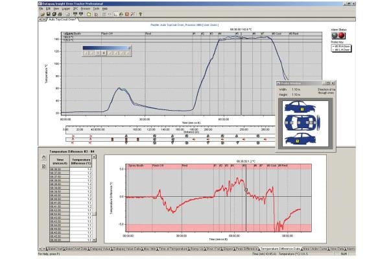This screenshot has height=259, width=389.
Task: Toggle probe #4 L.H.Door in Probe Key
Action: pos(340,51)
